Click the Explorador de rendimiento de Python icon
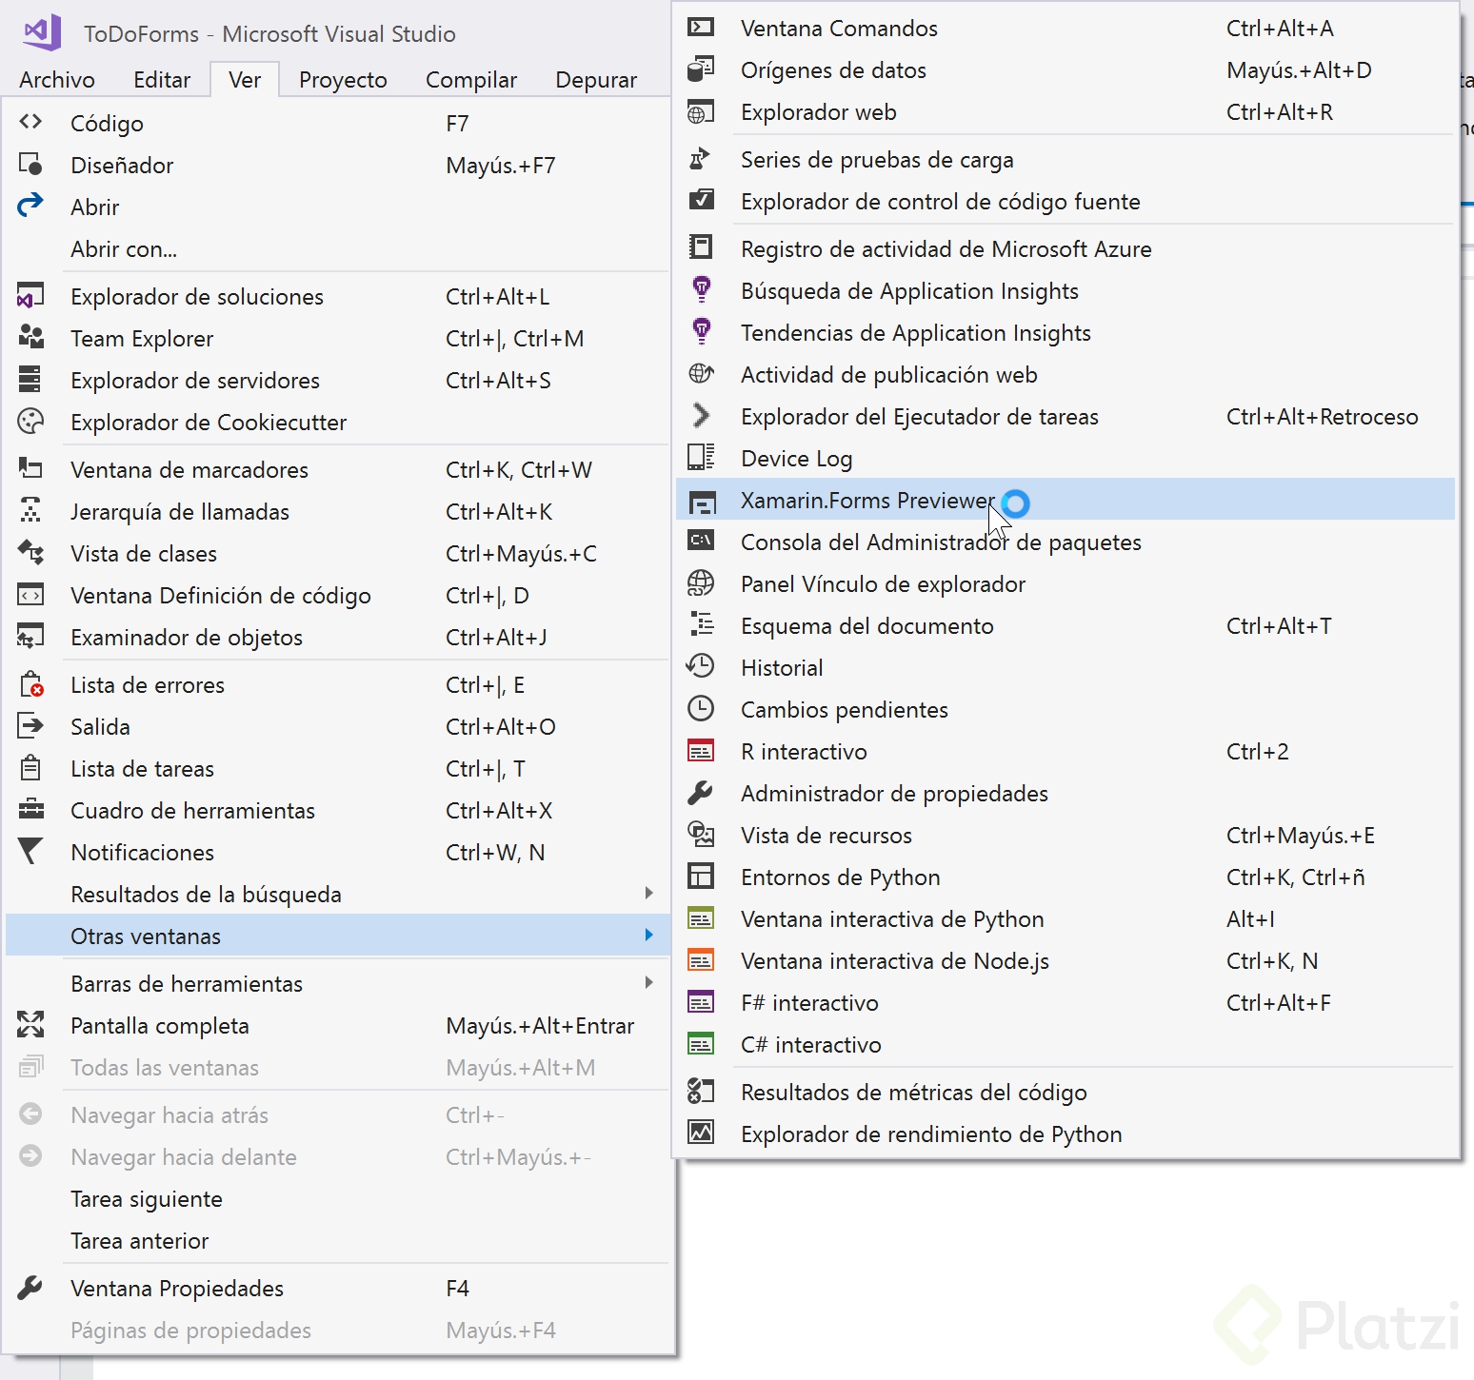The width and height of the screenshot is (1474, 1380). pyautogui.click(x=701, y=1133)
